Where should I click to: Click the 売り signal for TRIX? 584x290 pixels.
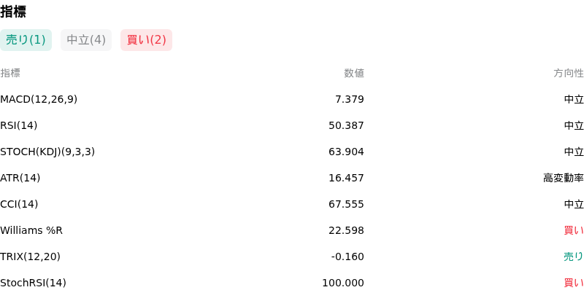(574, 256)
